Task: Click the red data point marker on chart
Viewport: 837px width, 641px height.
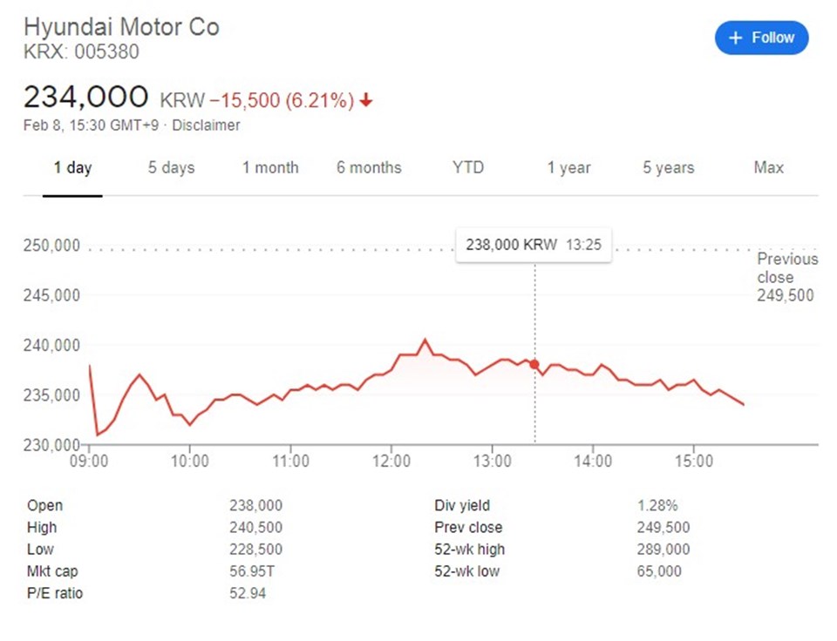Action: pyautogui.click(x=534, y=364)
